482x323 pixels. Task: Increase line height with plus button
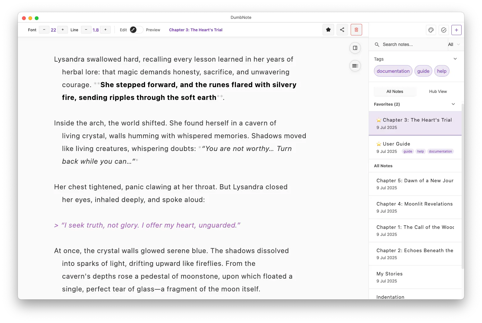(106, 30)
